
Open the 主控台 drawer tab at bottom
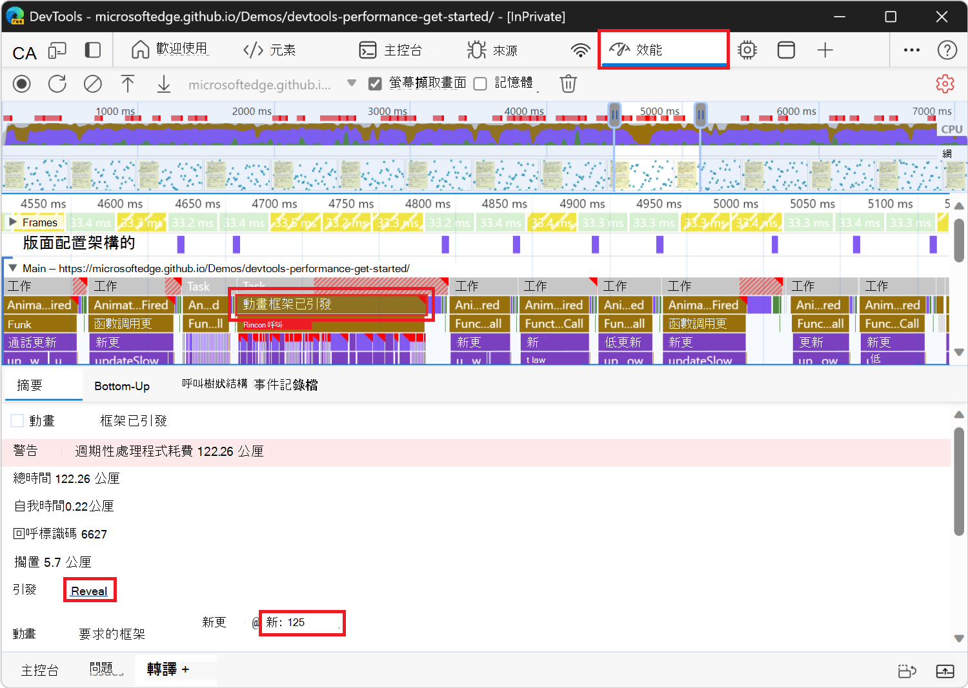click(39, 671)
